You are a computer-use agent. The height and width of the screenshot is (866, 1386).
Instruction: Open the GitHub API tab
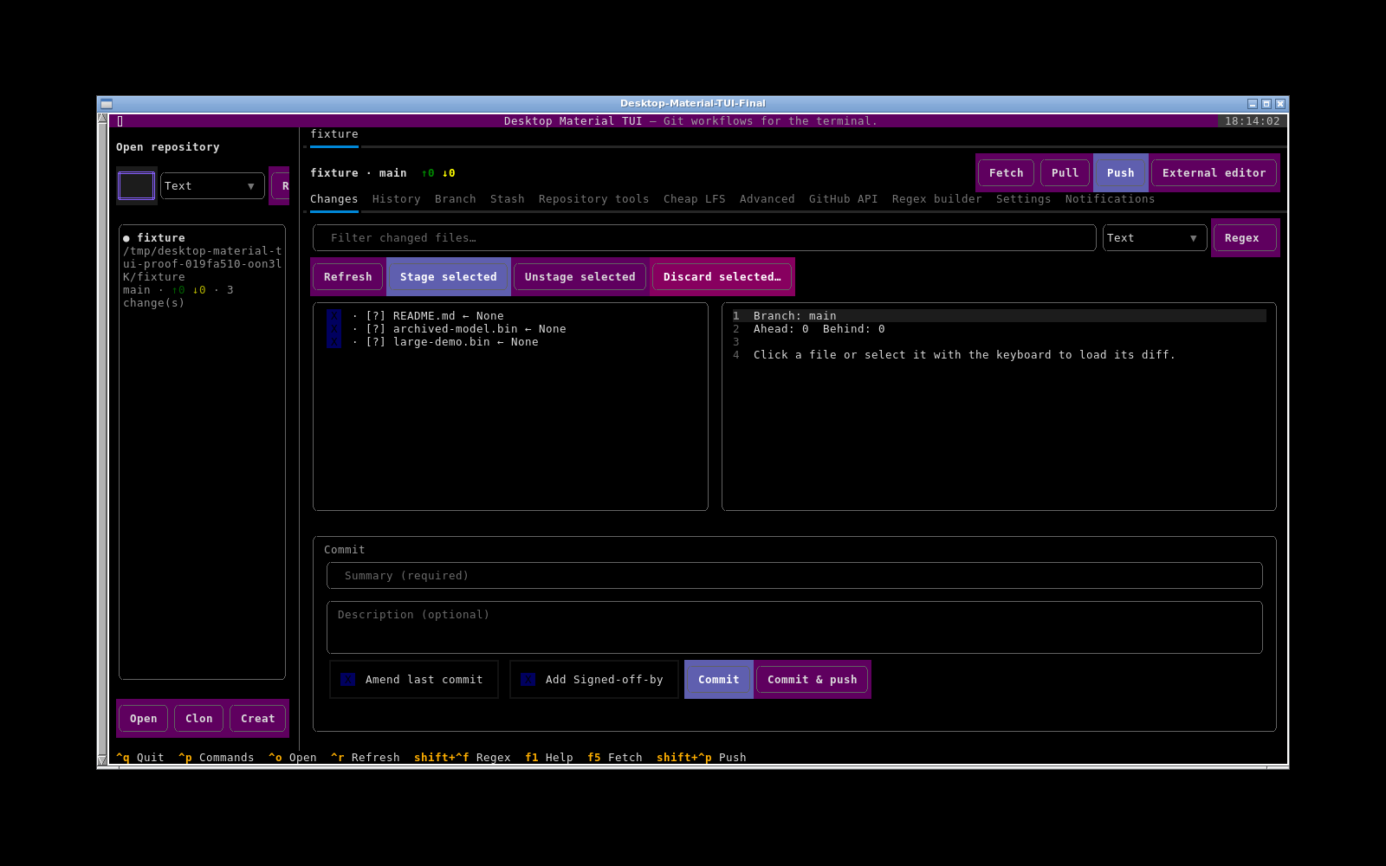click(x=844, y=199)
